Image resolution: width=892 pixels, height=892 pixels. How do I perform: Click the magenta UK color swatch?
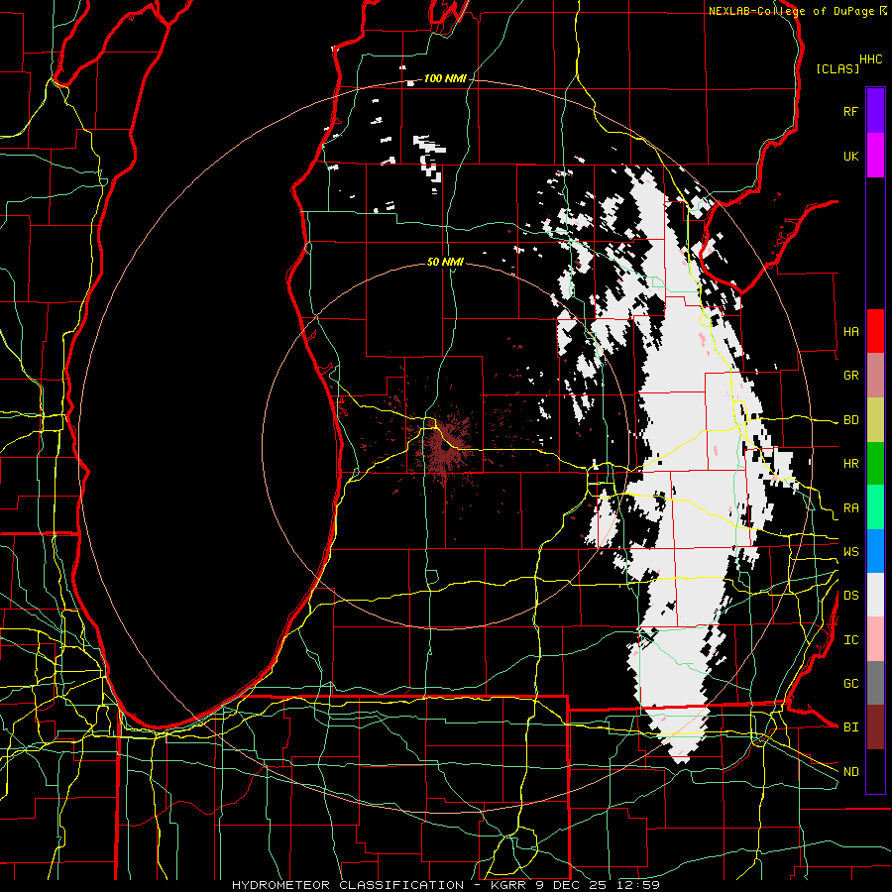tap(875, 156)
